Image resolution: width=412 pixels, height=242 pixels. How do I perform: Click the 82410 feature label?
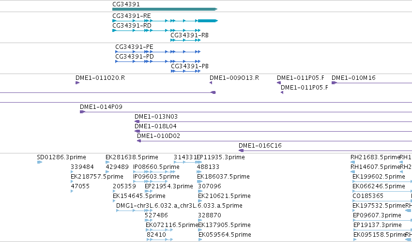coord(156,235)
